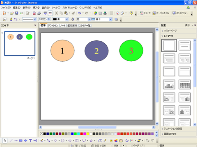Click the Open file folder icon

coord(12,13)
